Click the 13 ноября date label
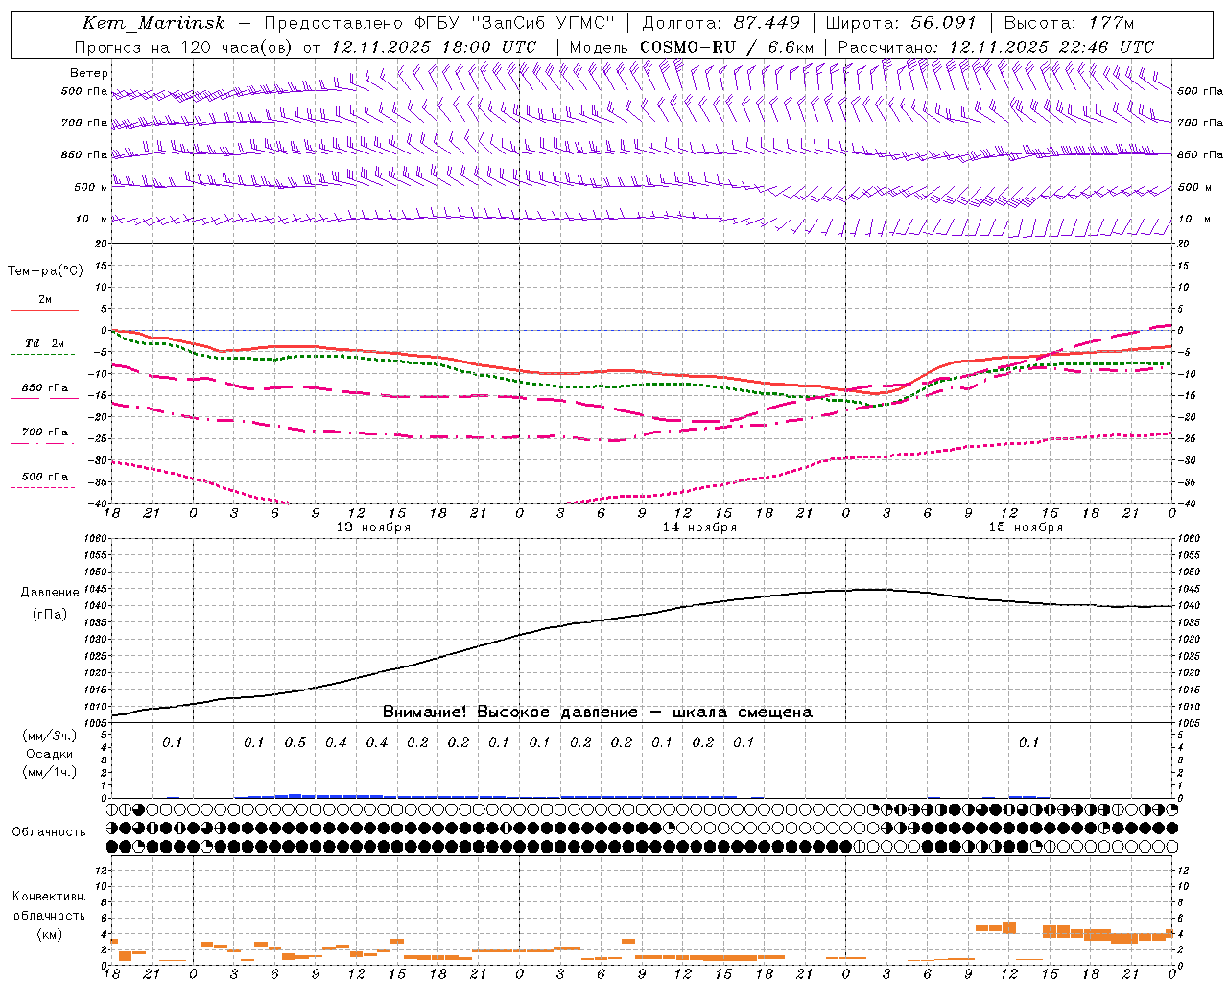This screenshot has width=1228, height=982. pyautogui.click(x=373, y=527)
